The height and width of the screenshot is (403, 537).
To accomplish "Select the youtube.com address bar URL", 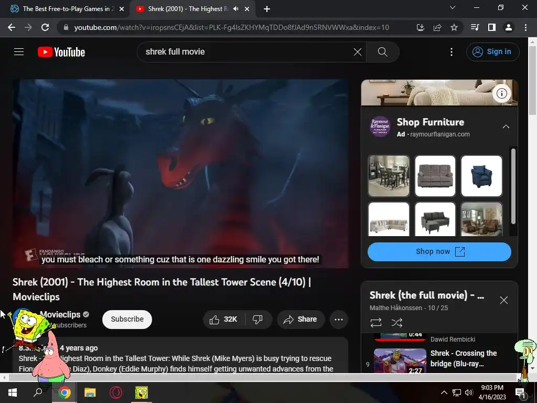I will point(231,27).
